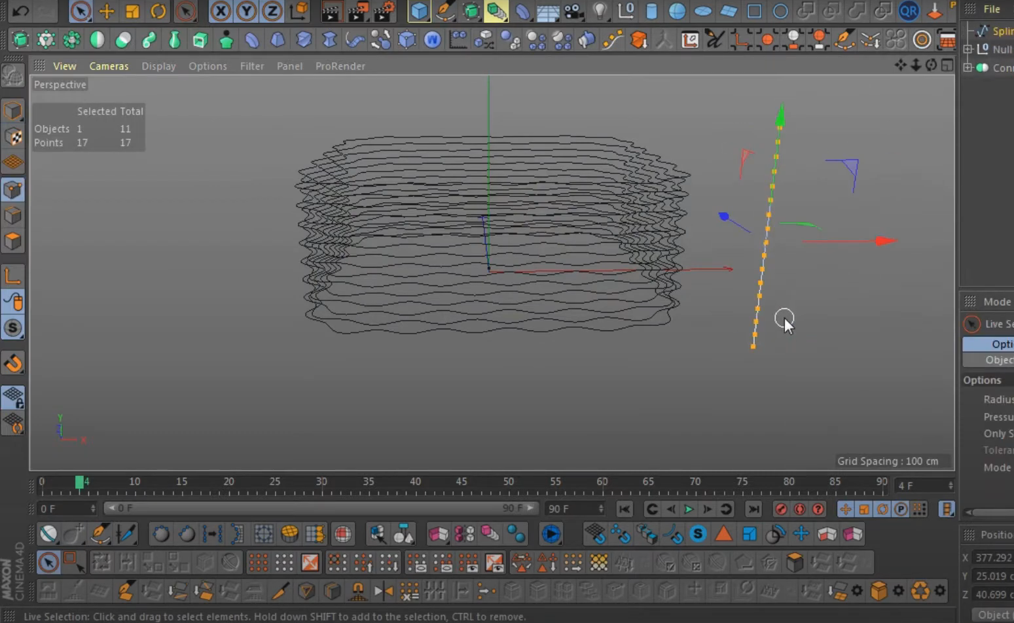Open the Panel menu
The width and height of the screenshot is (1014, 623).
[x=289, y=66]
